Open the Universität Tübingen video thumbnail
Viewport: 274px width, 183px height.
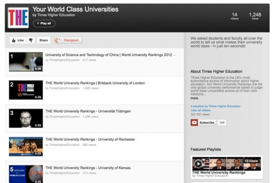pos(26,118)
